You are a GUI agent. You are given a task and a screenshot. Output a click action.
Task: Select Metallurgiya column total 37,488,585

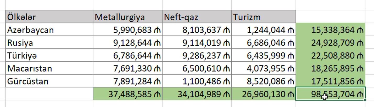[127, 94]
